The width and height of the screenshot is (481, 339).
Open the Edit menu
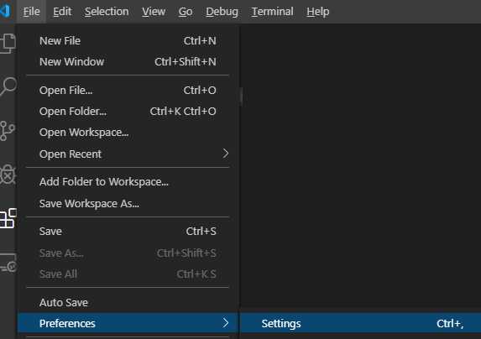(x=62, y=12)
